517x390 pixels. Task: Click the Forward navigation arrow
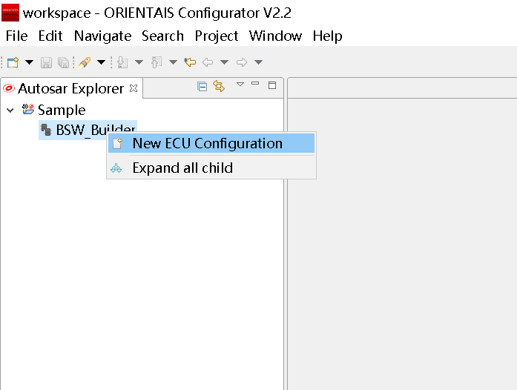coord(242,62)
